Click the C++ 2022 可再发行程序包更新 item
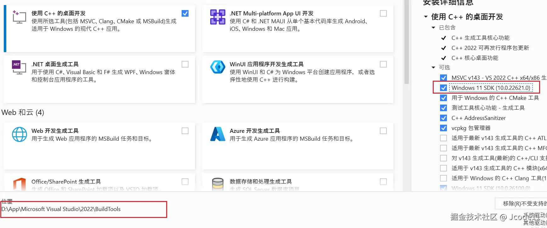 [490, 48]
